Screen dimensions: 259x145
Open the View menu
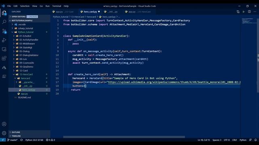[34, 6]
